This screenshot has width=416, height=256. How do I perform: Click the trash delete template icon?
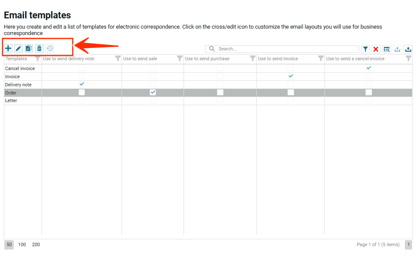(39, 48)
